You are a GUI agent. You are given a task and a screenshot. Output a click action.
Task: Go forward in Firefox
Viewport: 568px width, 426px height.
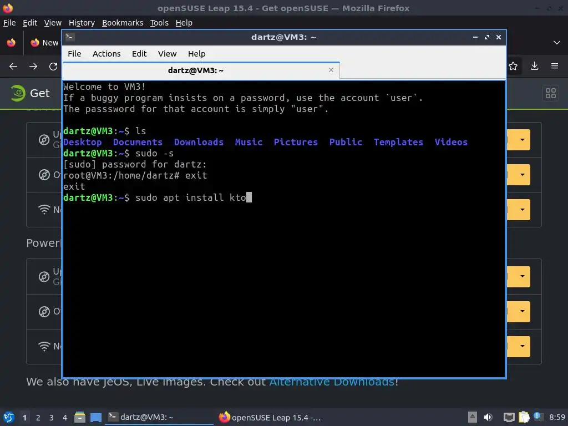click(x=33, y=67)
